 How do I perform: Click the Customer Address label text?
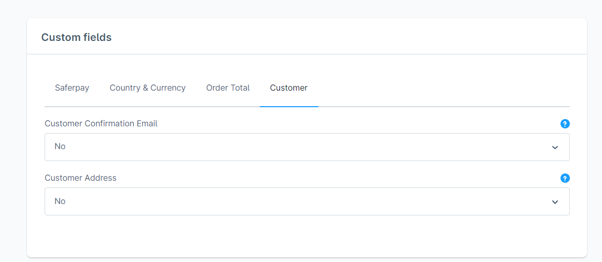pos(80,178)
